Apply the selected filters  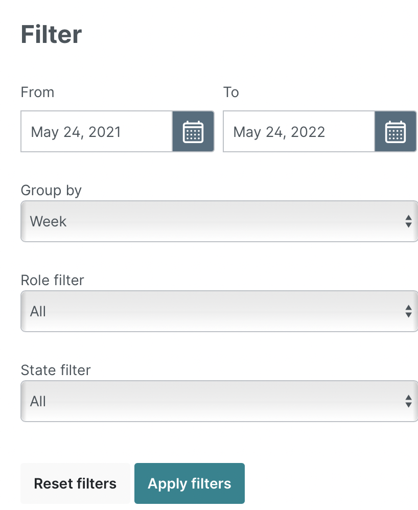[x=189, y=483]
